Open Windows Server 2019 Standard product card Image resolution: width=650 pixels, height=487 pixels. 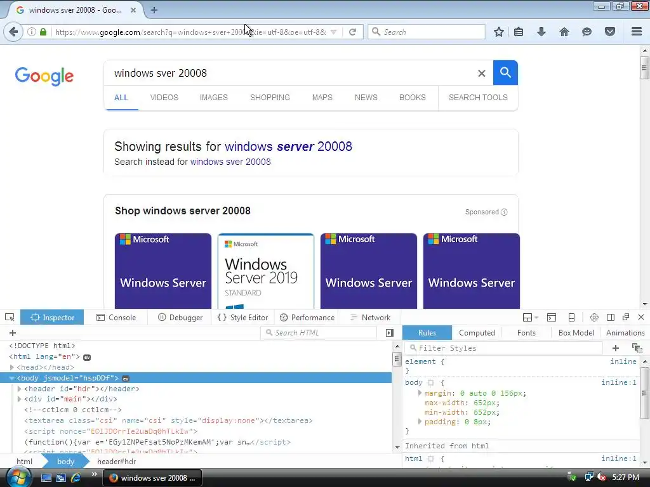[266, 271]
